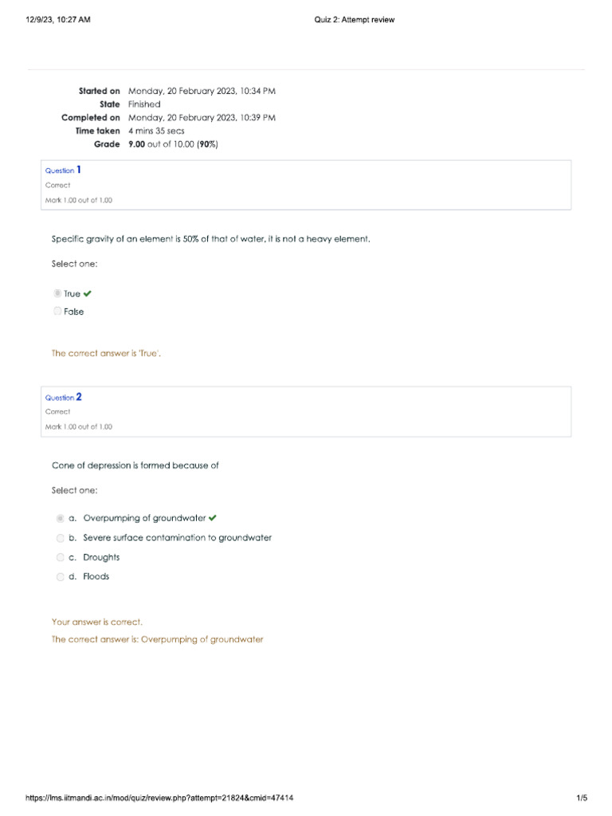Select the c. Droughts radio button
The height and width of the screenshot is (816, 612).
[x=61, y=558]
